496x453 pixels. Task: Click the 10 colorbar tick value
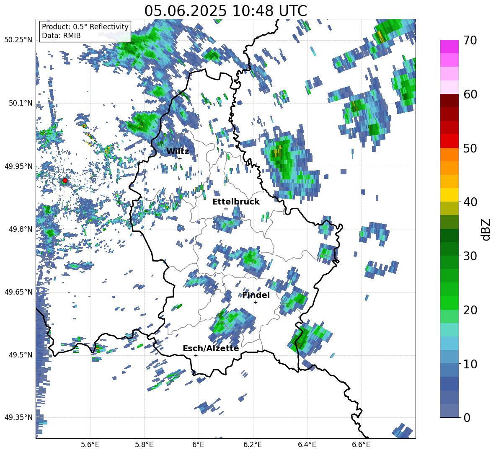(x=470, y=364)
